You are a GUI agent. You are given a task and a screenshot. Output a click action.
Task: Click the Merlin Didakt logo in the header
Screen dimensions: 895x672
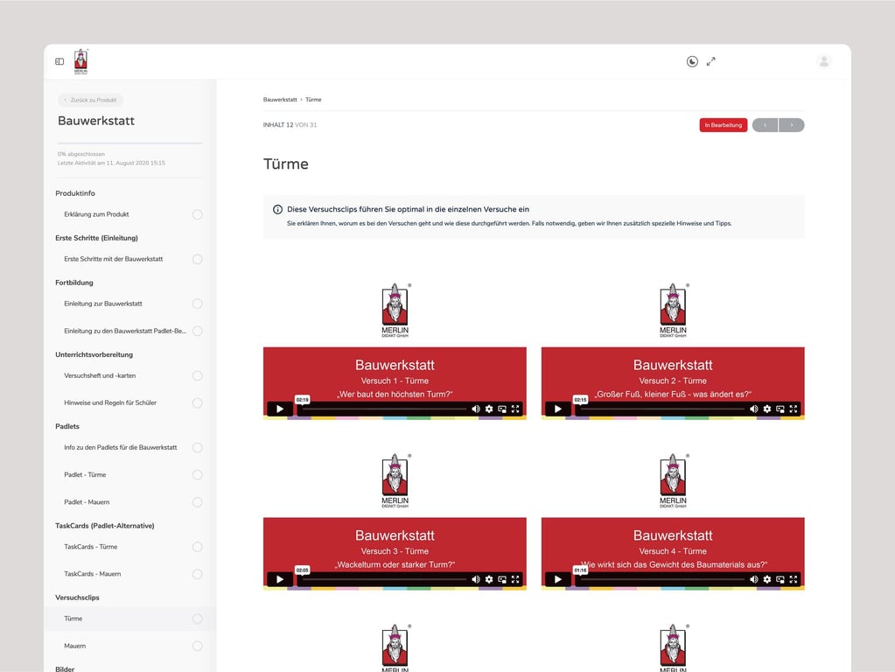[81, 60]
